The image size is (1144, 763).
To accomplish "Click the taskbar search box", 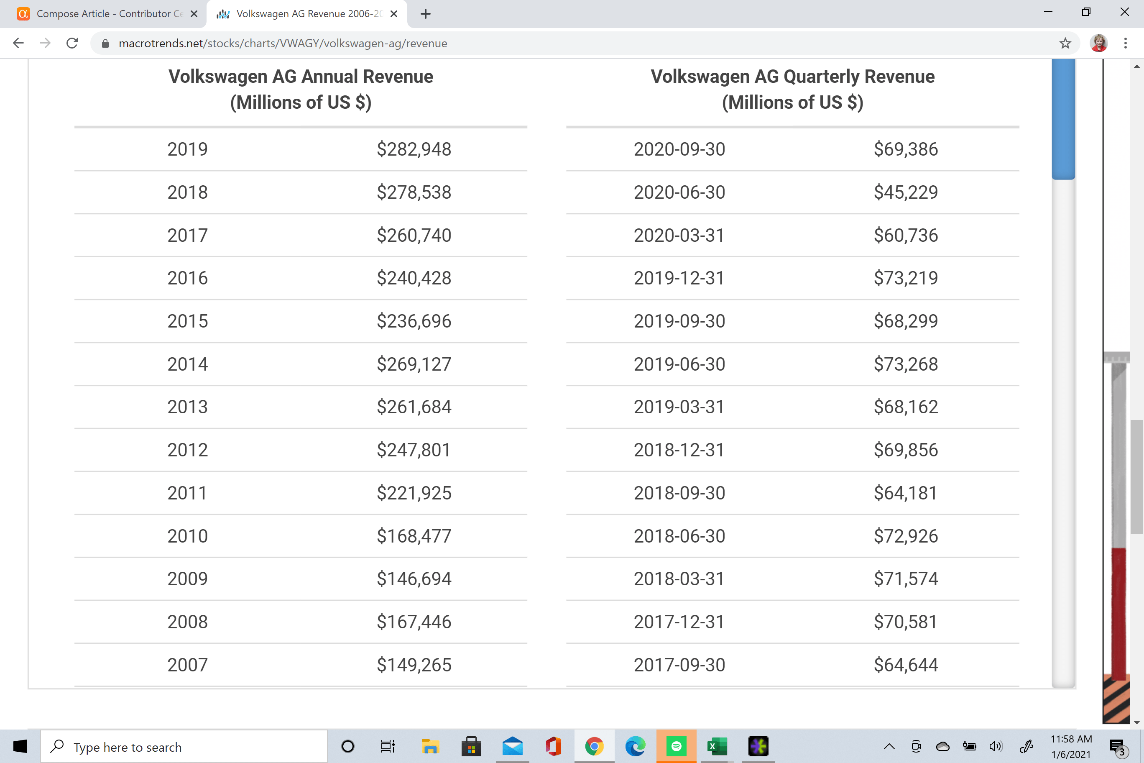I will tap(184, 746).
